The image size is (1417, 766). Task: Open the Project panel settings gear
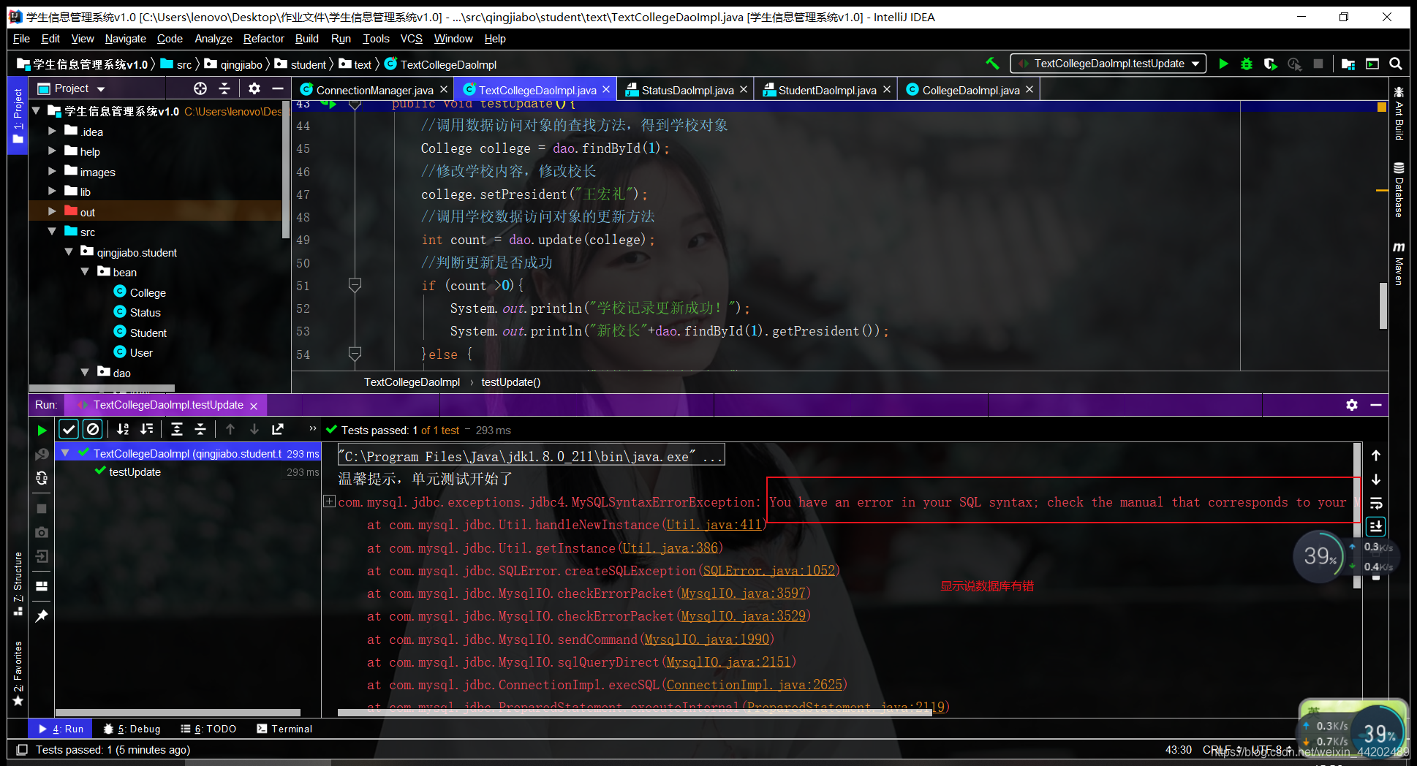click(x=254, y=88)
